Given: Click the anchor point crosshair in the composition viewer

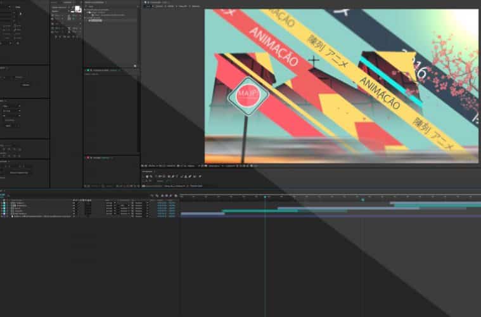Looking at the screenshot, I should click(x=313, y=61).
